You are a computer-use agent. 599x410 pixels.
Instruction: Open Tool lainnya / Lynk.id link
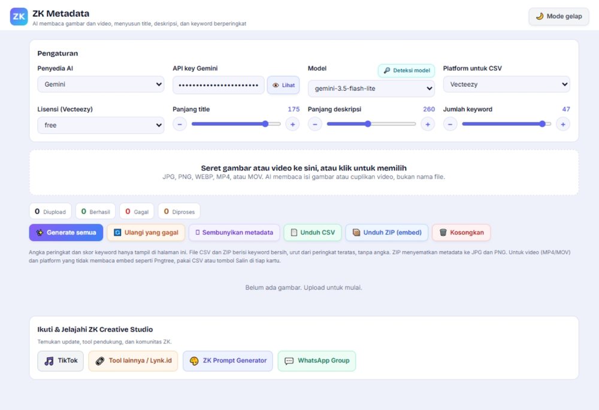pyautogui.click(x=133, y=361)
